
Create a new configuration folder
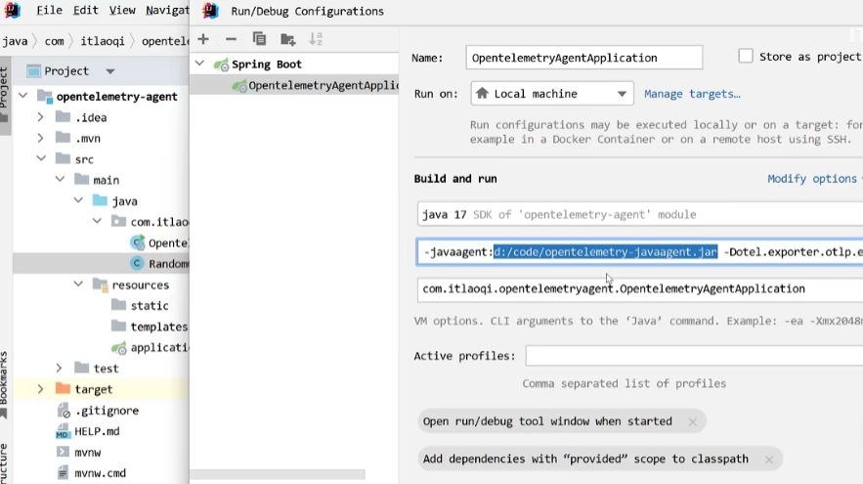(x=288, y=39)
